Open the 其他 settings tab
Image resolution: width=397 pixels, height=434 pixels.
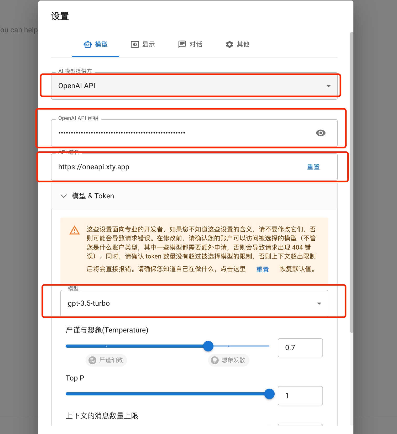tap(237, 44)
